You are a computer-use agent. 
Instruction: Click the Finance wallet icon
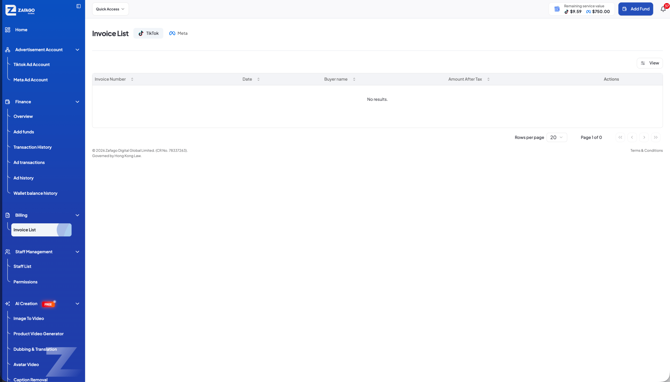point(8,102)
